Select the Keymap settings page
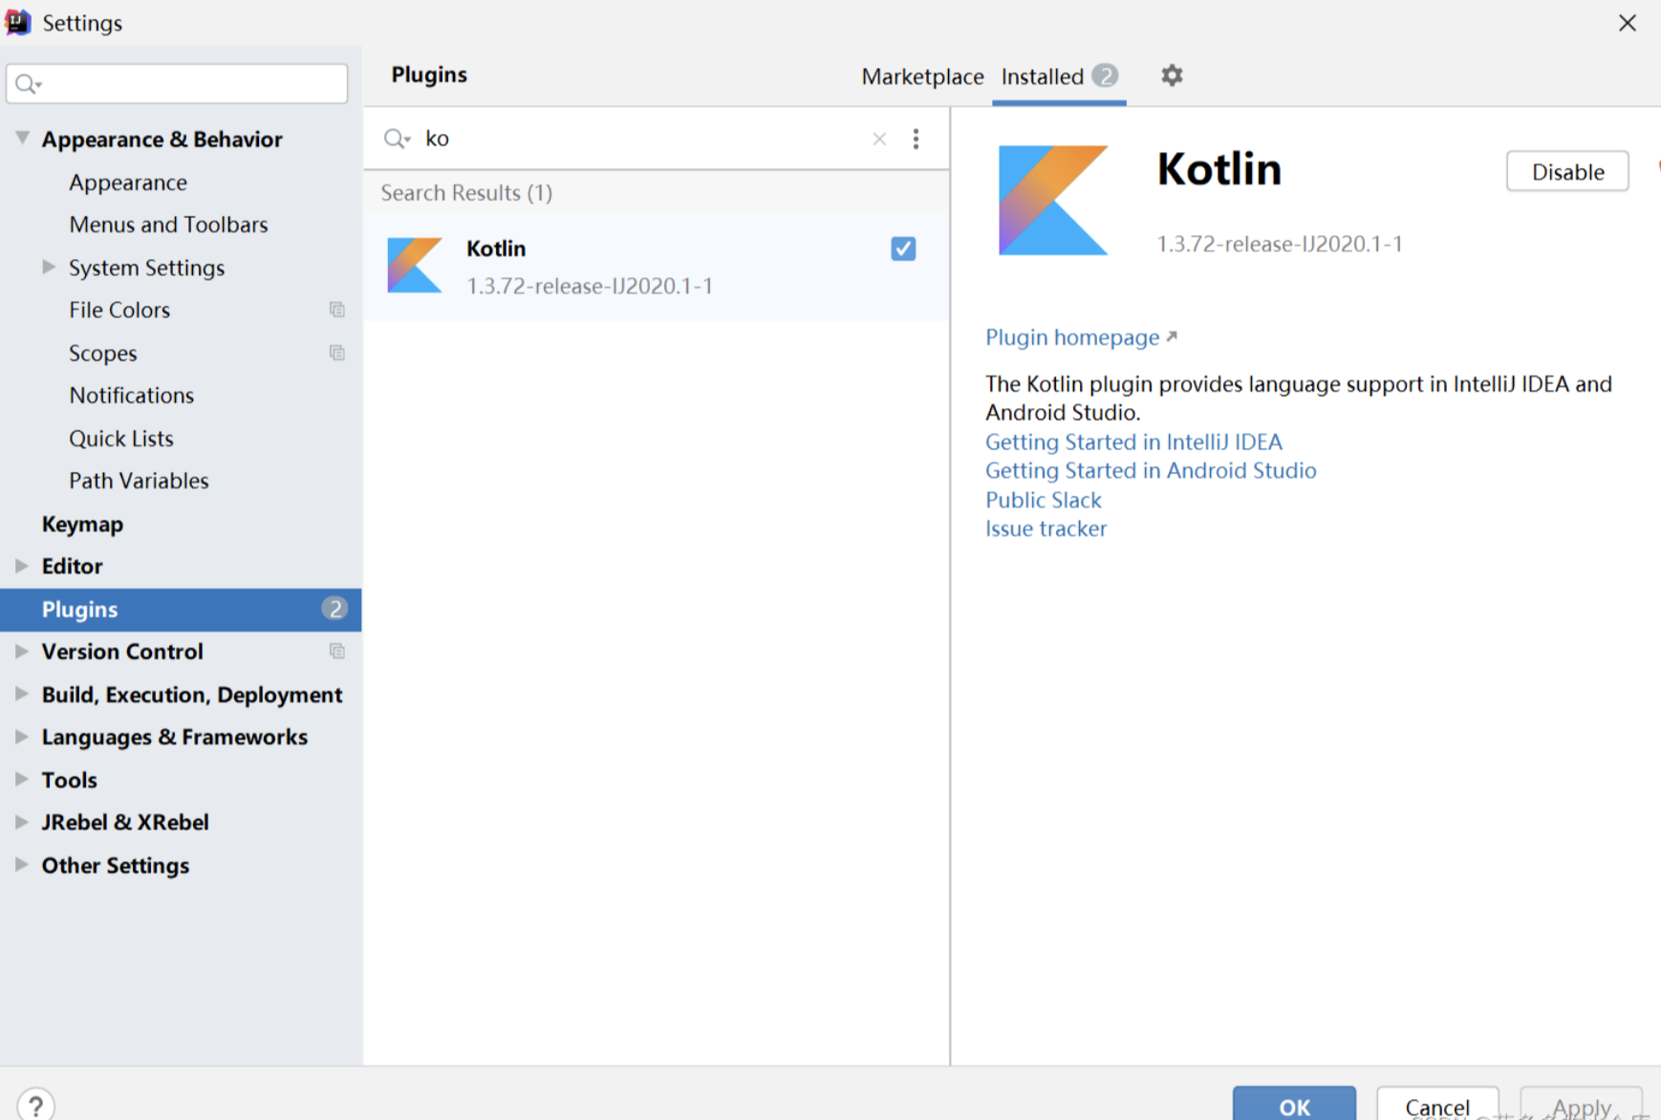This screenshot has width=1661, height=1120. (x=82, y=524)
